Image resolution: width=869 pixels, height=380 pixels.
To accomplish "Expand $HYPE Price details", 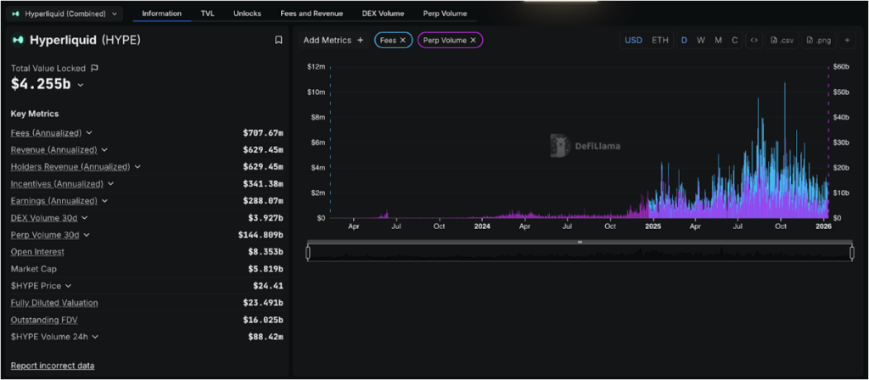I will tap(68, 286).
